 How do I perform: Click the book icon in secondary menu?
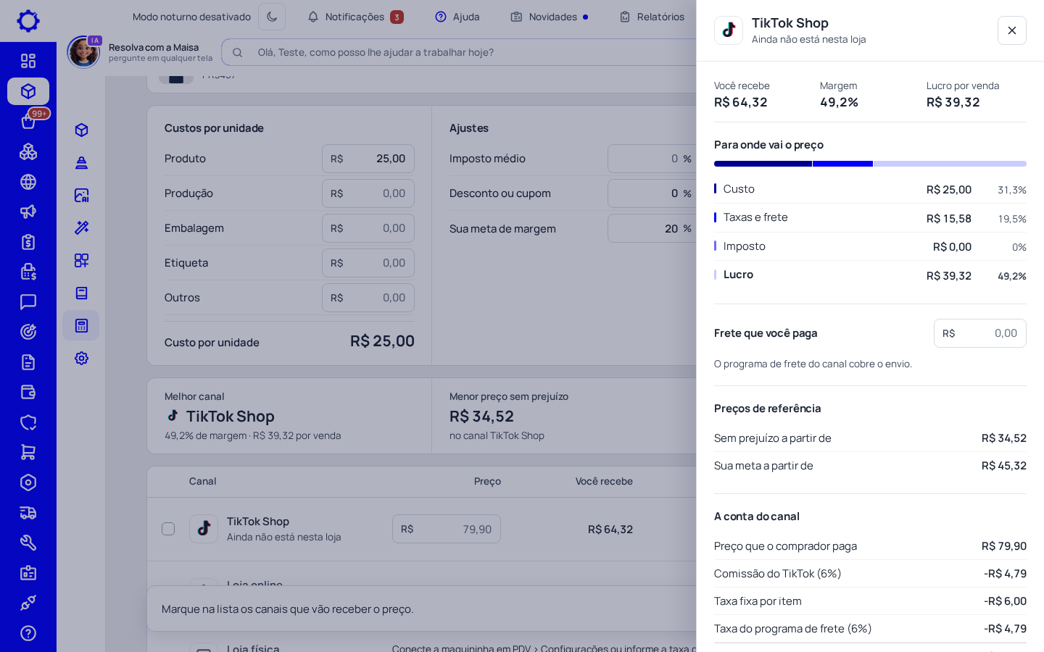tap(81, 293)
